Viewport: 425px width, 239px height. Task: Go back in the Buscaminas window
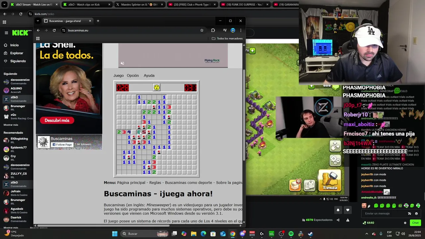(x=38, y=30)
